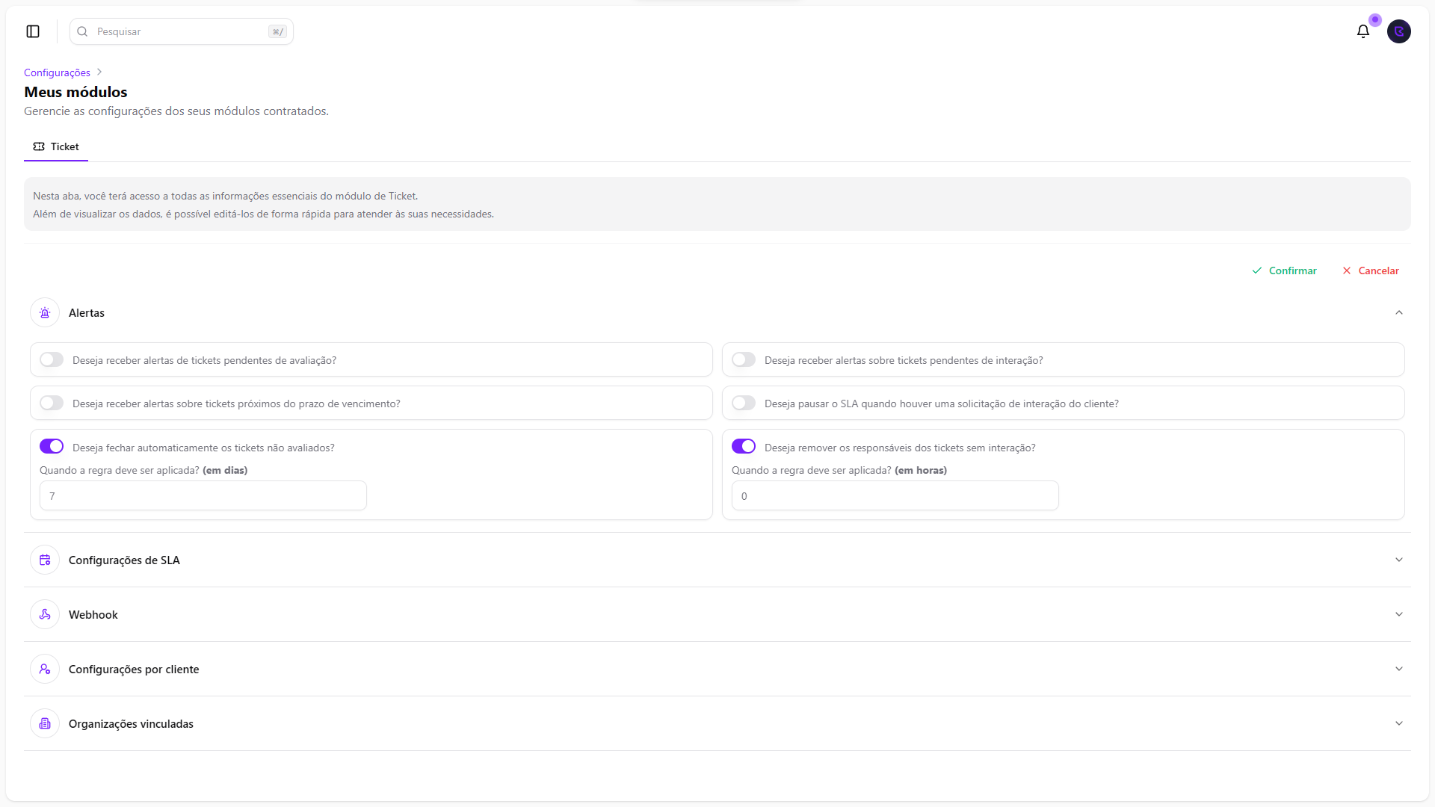Enable alerts for tickets pending avaliação

52,360
